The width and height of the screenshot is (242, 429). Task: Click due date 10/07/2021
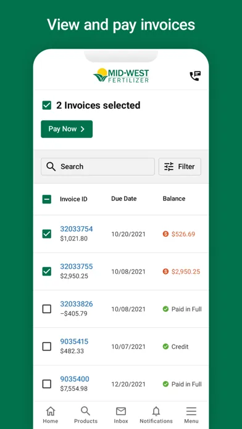[x=128, y=346]
